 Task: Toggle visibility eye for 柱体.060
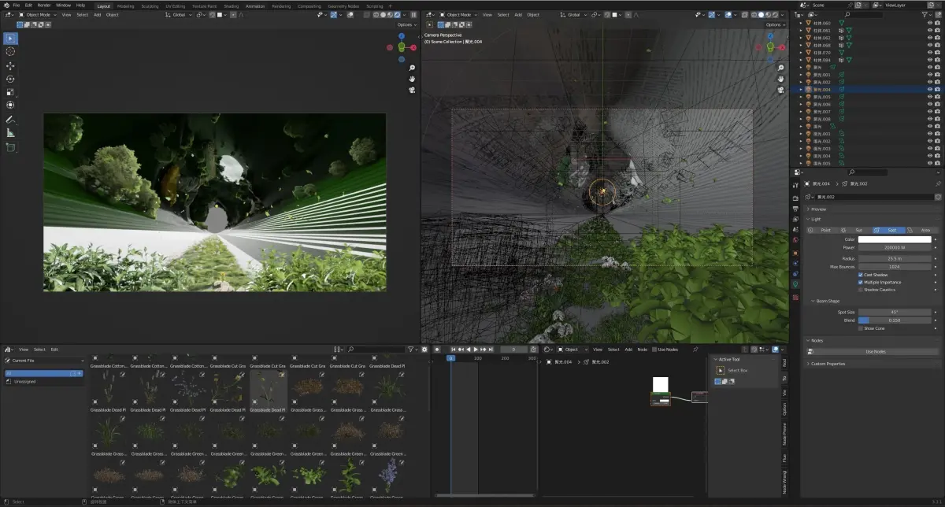click(929, 23)
